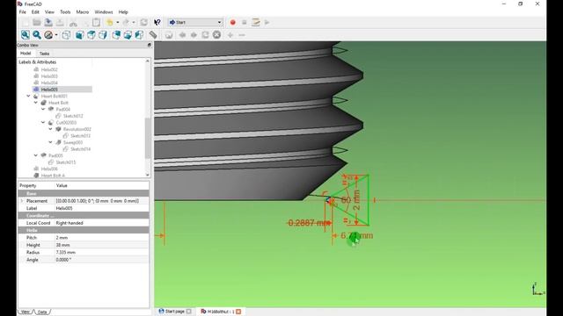The image size is (563, 316).
Task: Click the Execute macro play icon
Action: click(x=267, y=22)
